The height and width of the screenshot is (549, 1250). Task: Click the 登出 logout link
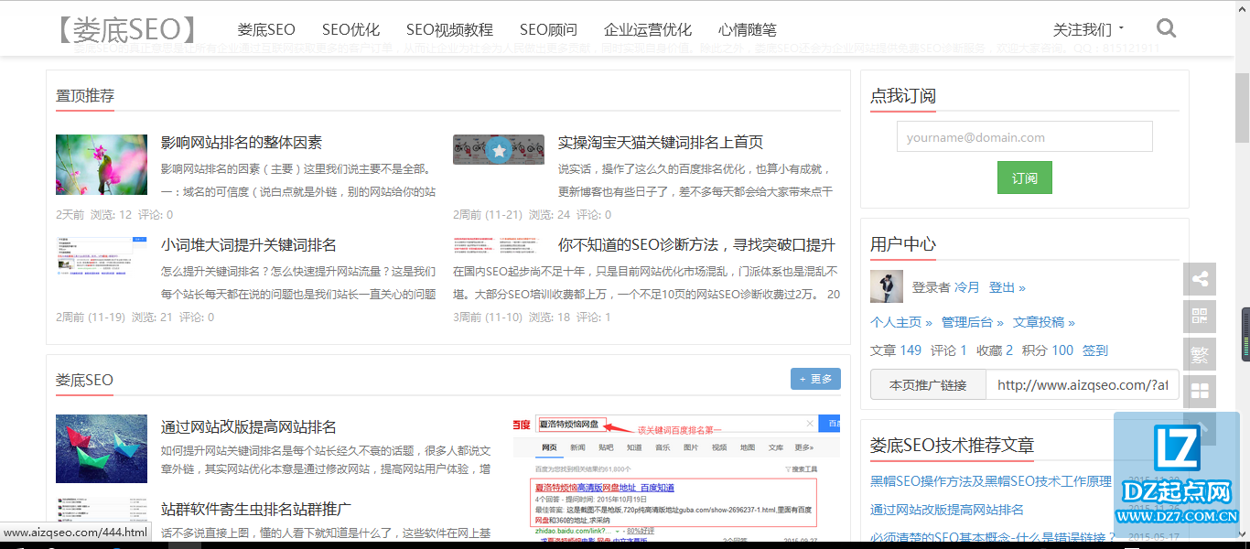[x=1008, y=287]
